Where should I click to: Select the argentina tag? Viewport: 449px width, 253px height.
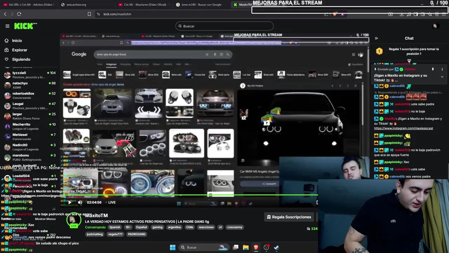pyautogui.click(x=174, y=227)
